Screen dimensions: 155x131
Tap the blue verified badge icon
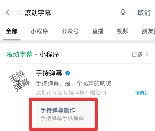(x=68, y=73)
